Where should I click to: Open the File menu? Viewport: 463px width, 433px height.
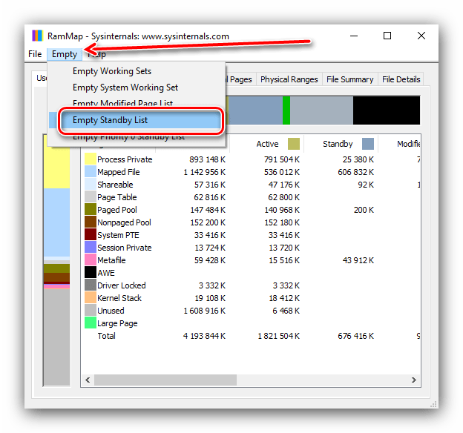tap(35, 54)
